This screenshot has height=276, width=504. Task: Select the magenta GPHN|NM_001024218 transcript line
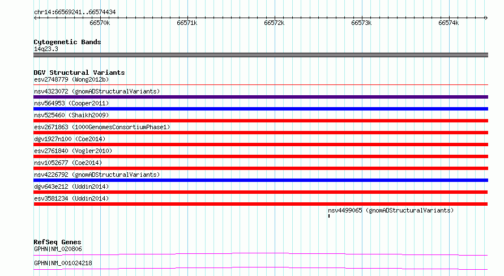pos(260,268)
